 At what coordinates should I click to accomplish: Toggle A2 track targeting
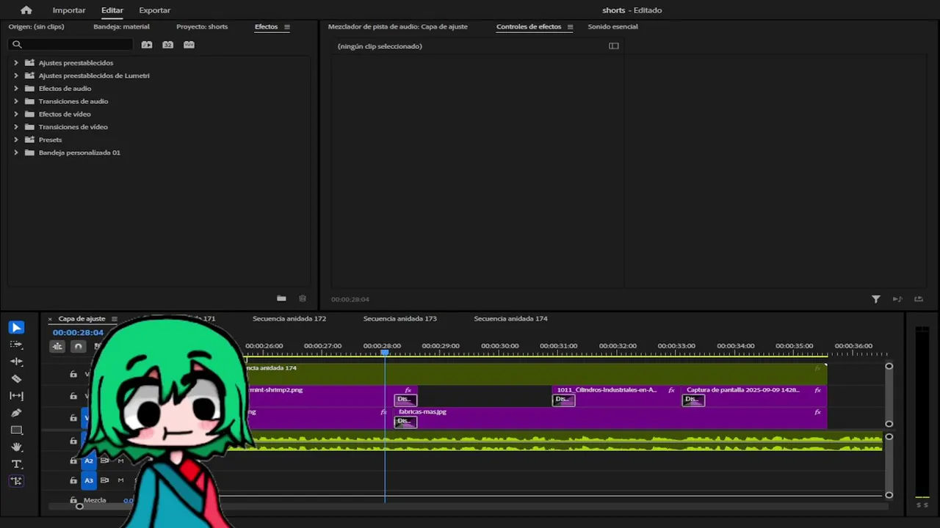(89, 461)
